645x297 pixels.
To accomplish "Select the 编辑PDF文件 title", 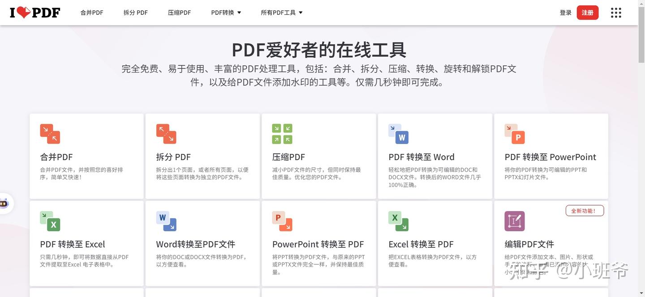I will [529, 244].
